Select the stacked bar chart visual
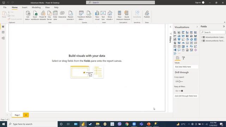The height and width of the screenshot is (127, 226). (x=175, y=32)
